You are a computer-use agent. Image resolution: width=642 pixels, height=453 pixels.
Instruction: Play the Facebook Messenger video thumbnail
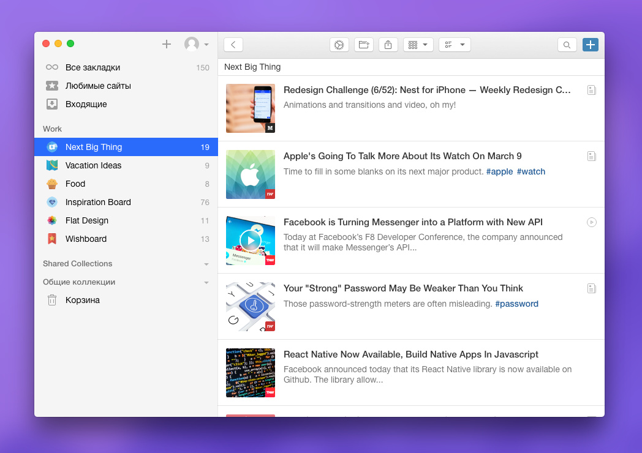tap(251, 241)
